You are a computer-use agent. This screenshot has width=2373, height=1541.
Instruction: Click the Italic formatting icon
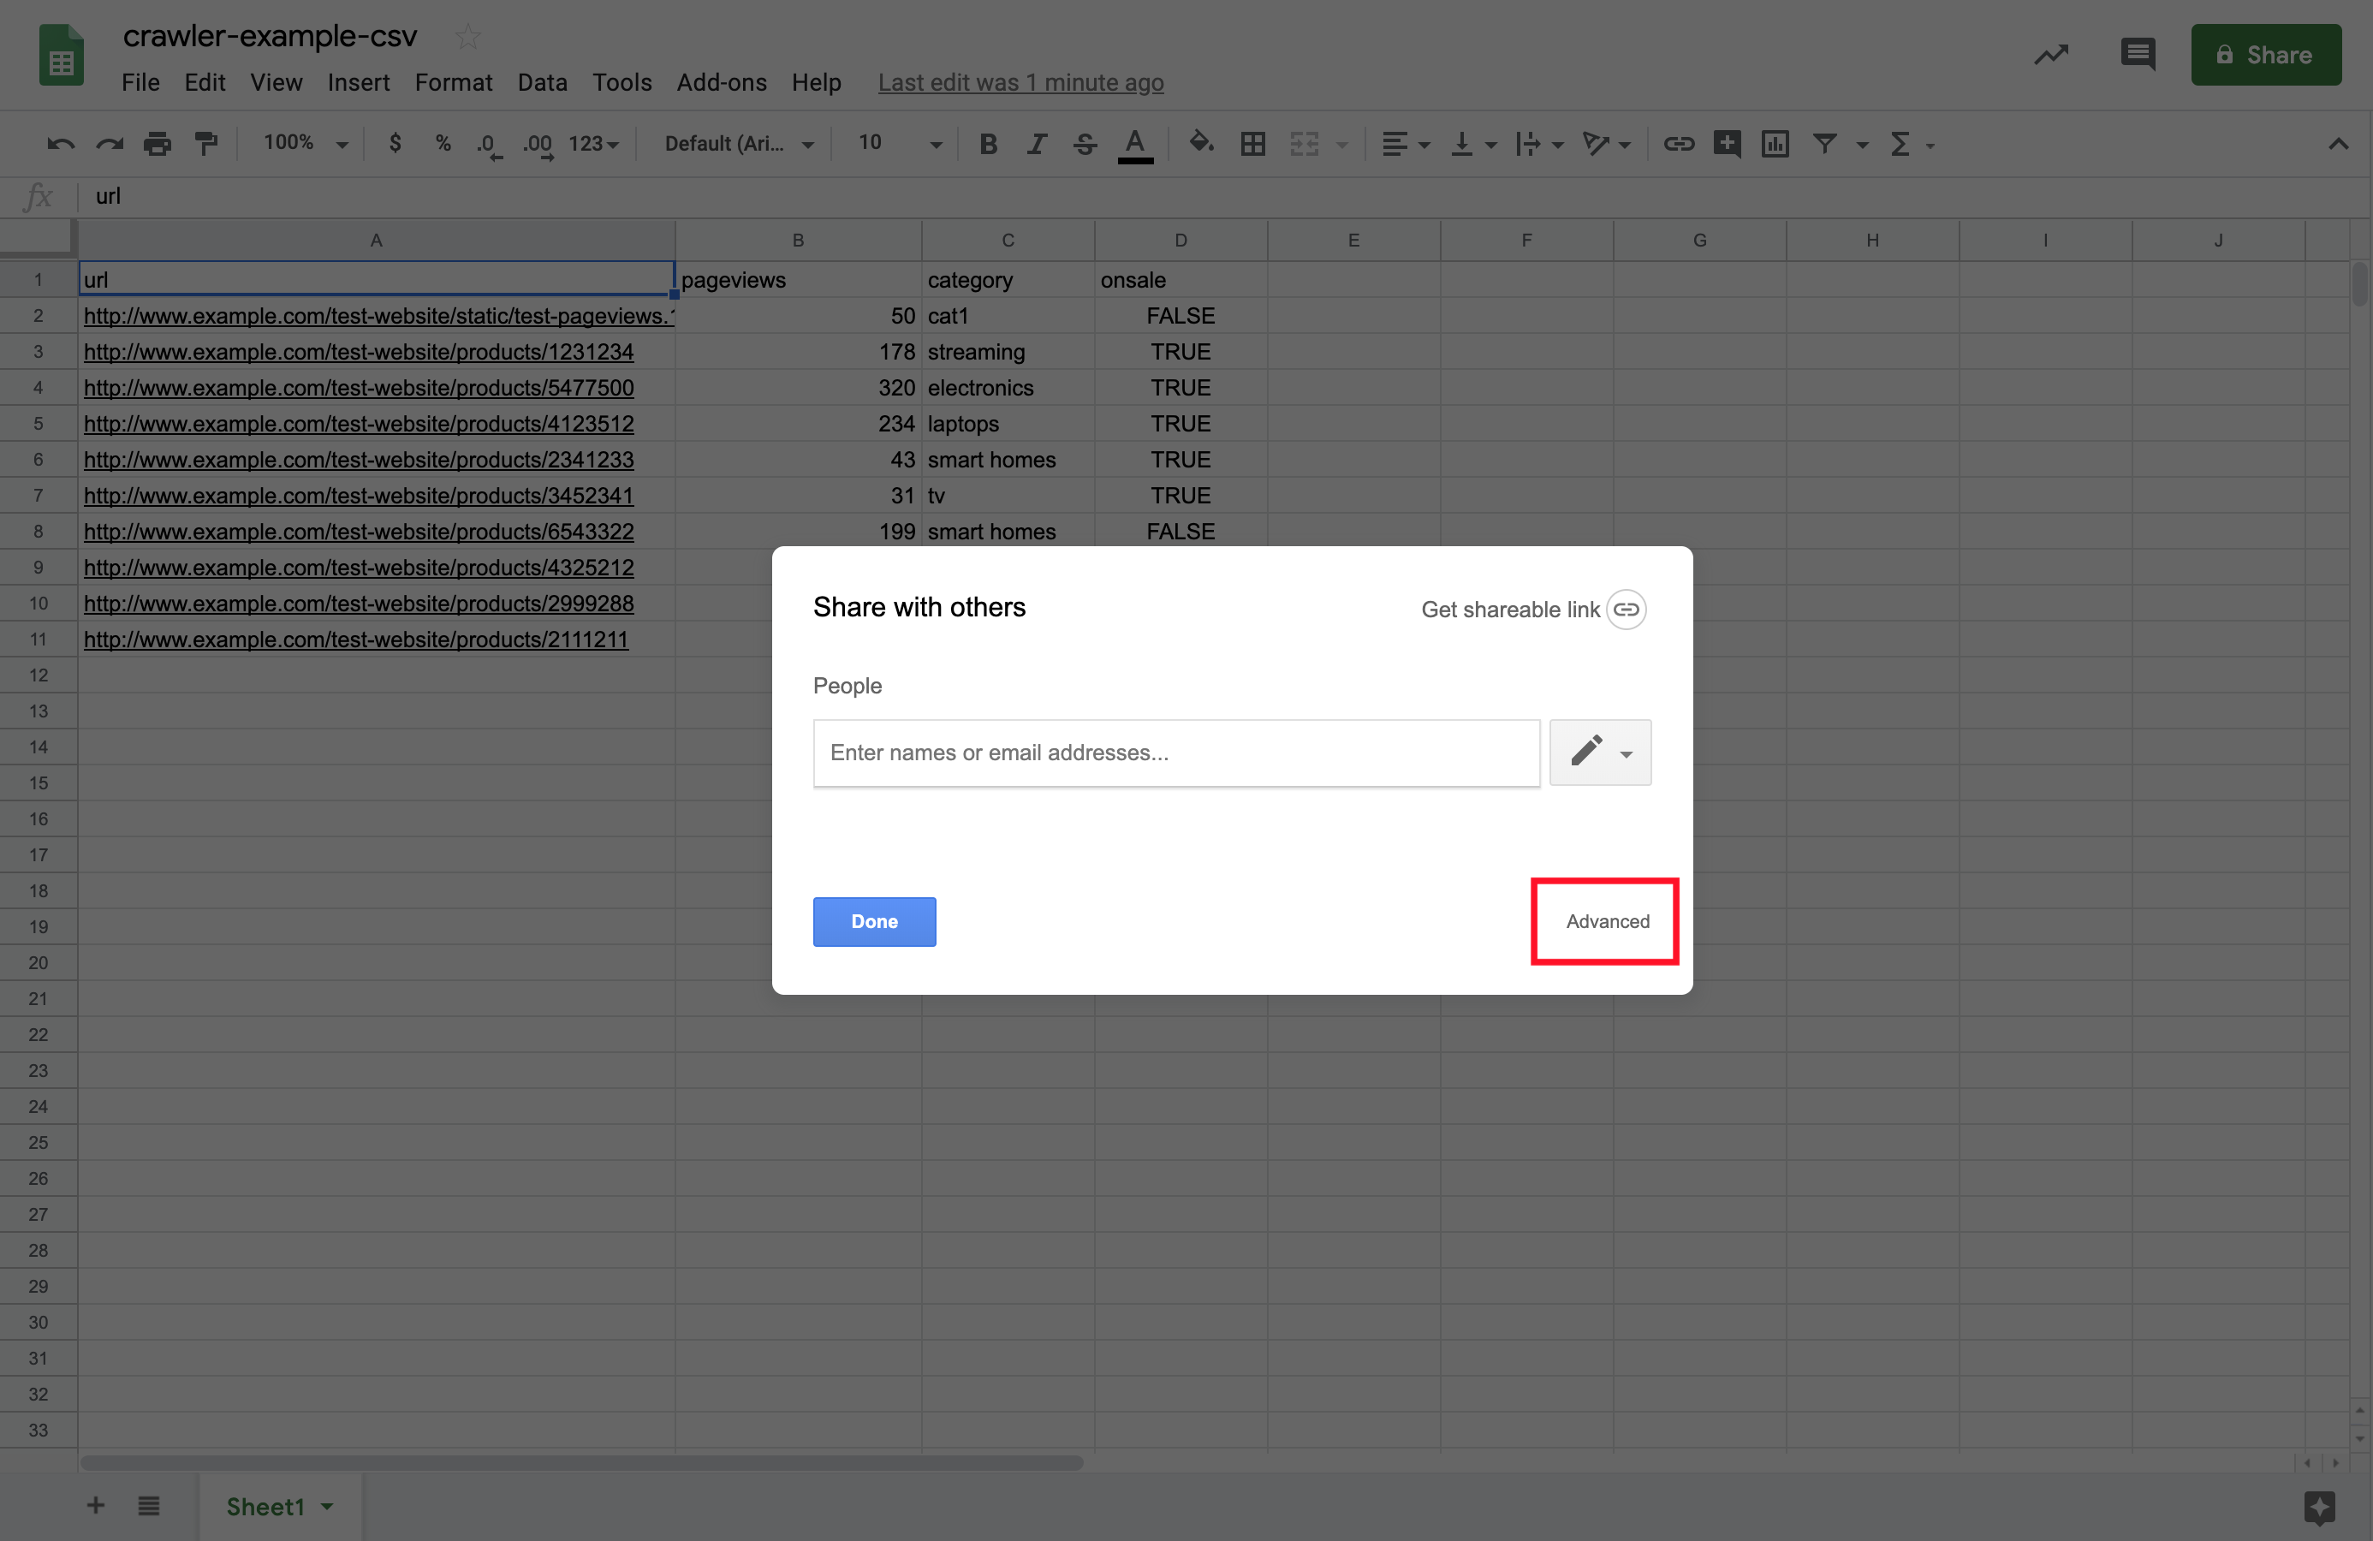coord(1034,144)
